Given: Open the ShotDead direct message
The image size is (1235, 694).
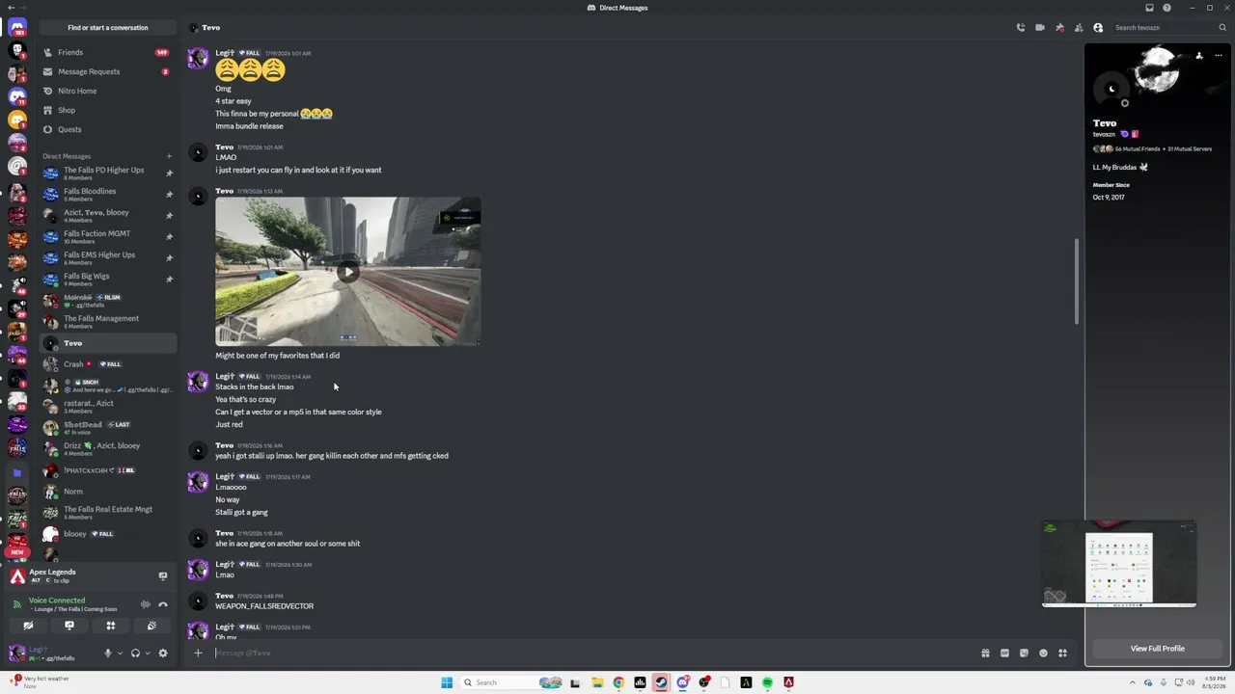Looking at the screenshot, I should pos(106,428).
